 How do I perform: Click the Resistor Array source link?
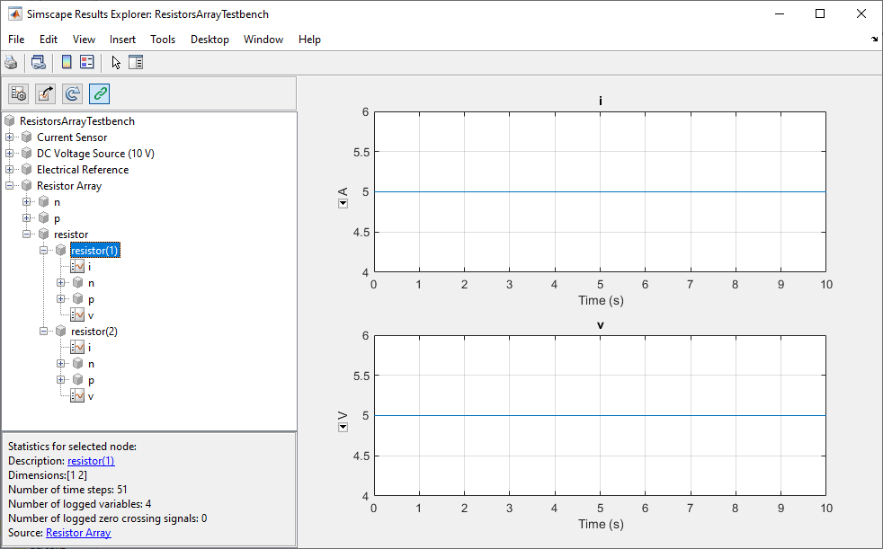pyautogui.click(x=78, y=533)
